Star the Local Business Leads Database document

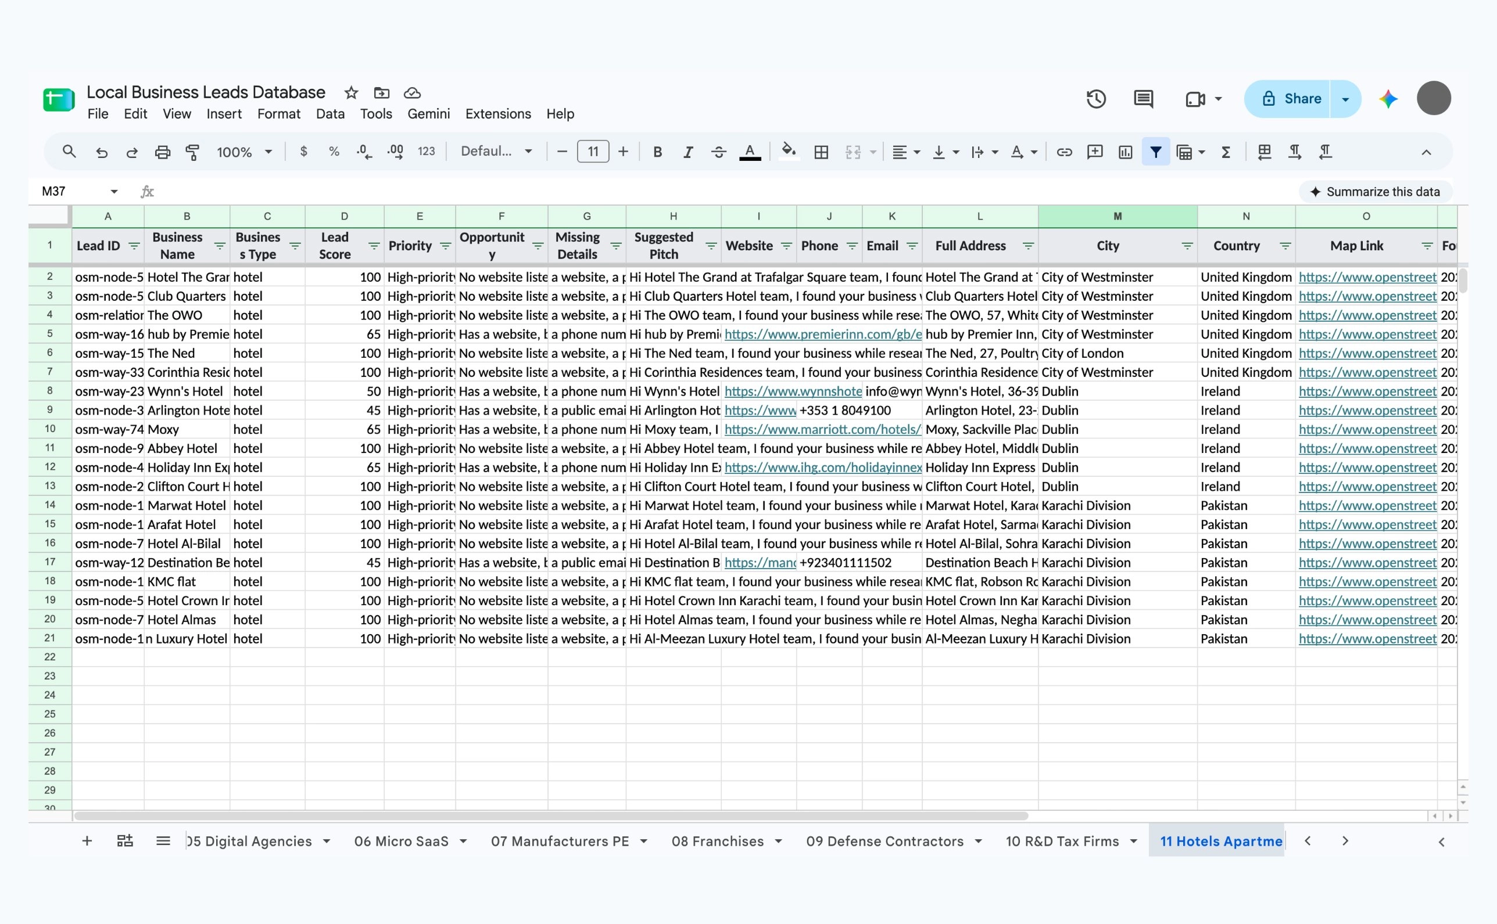(x=351, y=92)
